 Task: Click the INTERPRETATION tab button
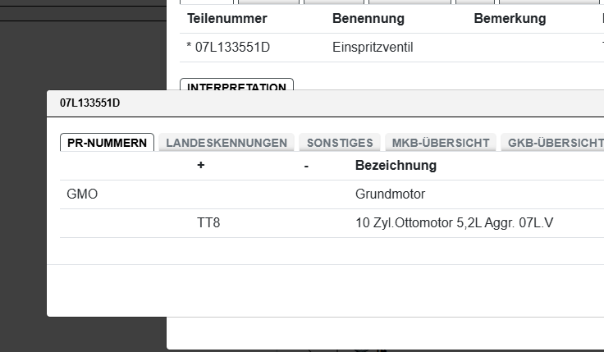(236, 85)
